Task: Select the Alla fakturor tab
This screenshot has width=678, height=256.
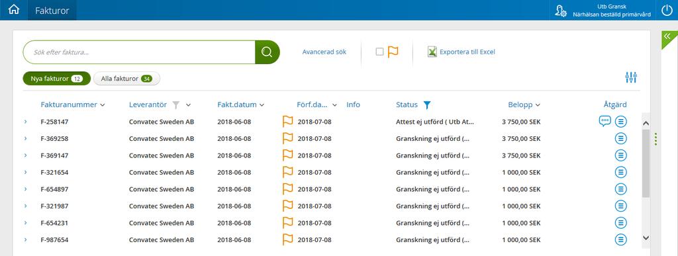Action: [x=126, y=79]
